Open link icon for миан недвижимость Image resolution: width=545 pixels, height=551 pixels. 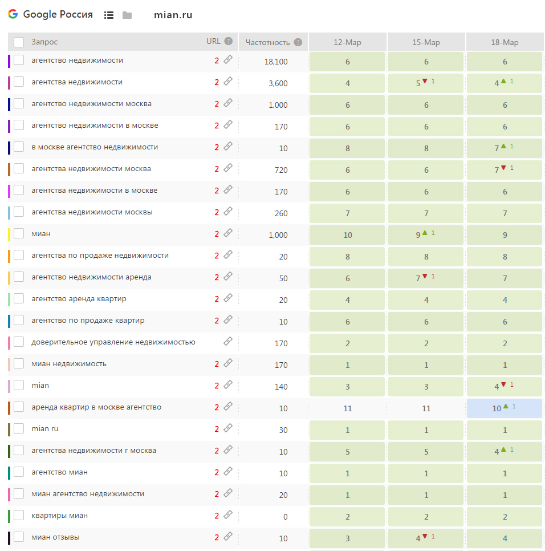228,363
